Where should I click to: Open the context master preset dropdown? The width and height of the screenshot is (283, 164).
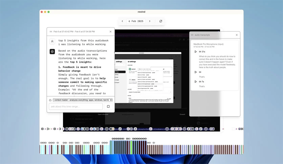(83, 100)
